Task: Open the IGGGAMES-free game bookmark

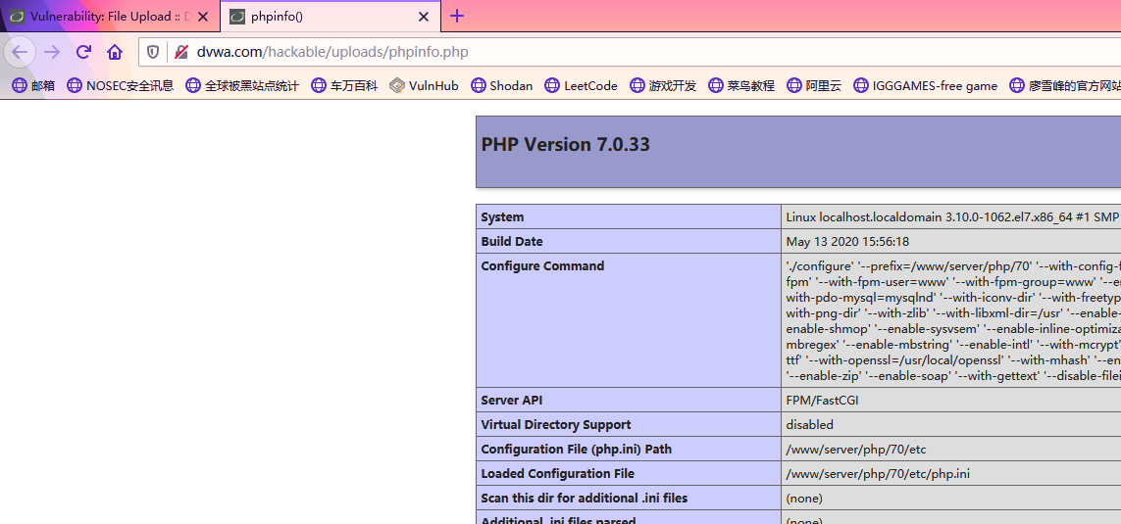Action: [925, 85]
